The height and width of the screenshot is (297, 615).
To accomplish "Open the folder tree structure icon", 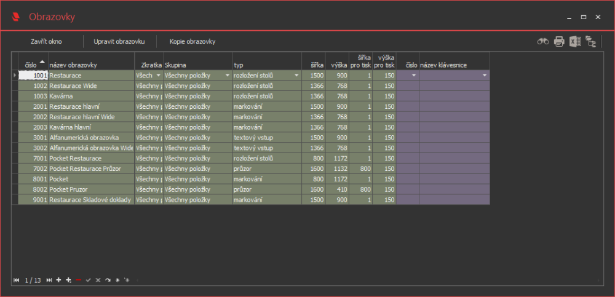I will [590, 41].
